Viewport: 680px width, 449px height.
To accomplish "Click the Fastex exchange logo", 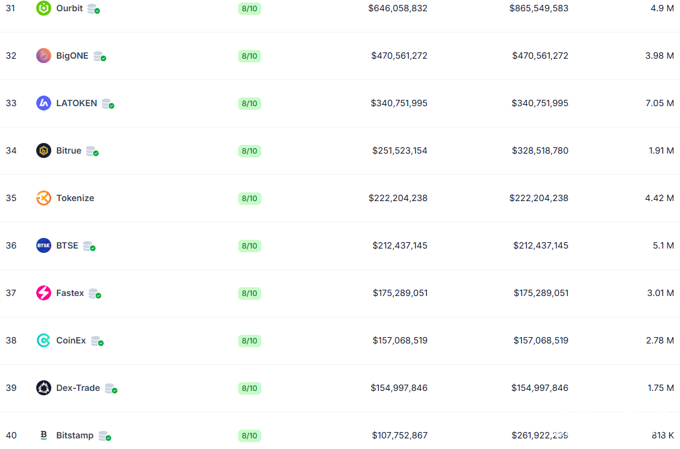I will coord(43,293).
